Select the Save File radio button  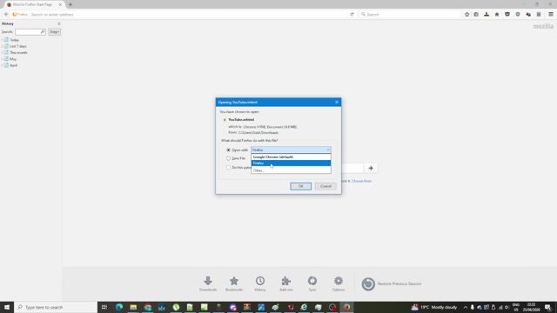pos(228,158)
